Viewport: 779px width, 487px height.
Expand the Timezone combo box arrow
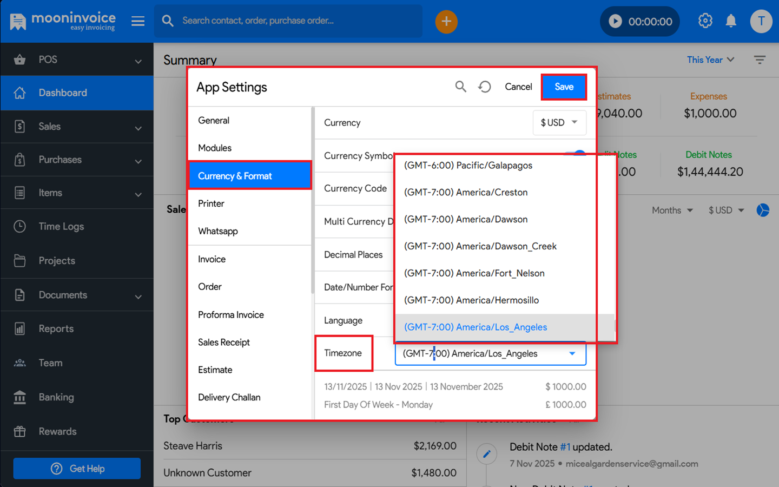pos(572,354)
